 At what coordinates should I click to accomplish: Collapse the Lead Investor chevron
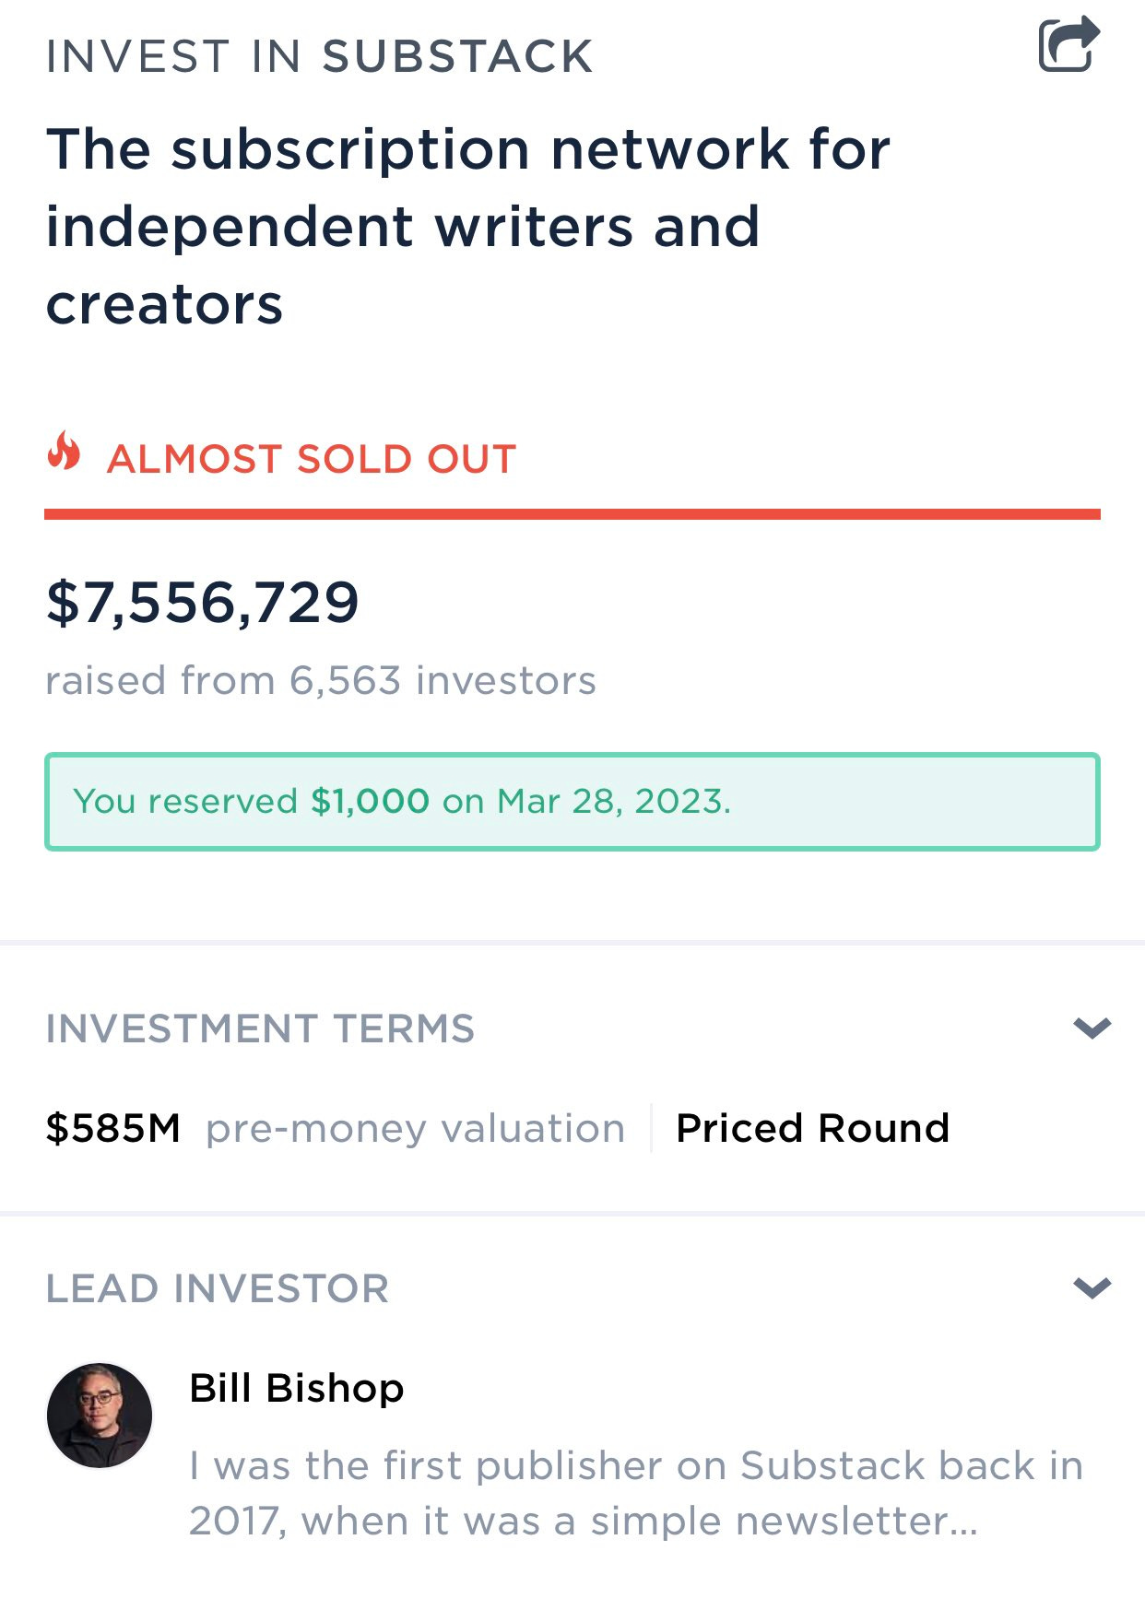click(1092, 1287)
